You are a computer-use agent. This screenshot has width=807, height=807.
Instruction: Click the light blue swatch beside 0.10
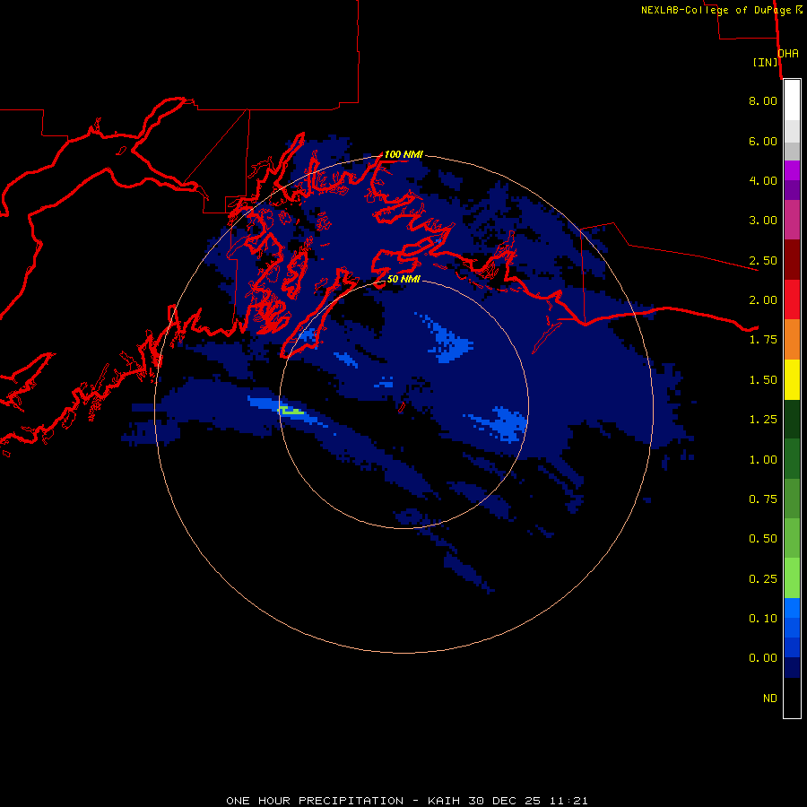[x=792, y=608]
